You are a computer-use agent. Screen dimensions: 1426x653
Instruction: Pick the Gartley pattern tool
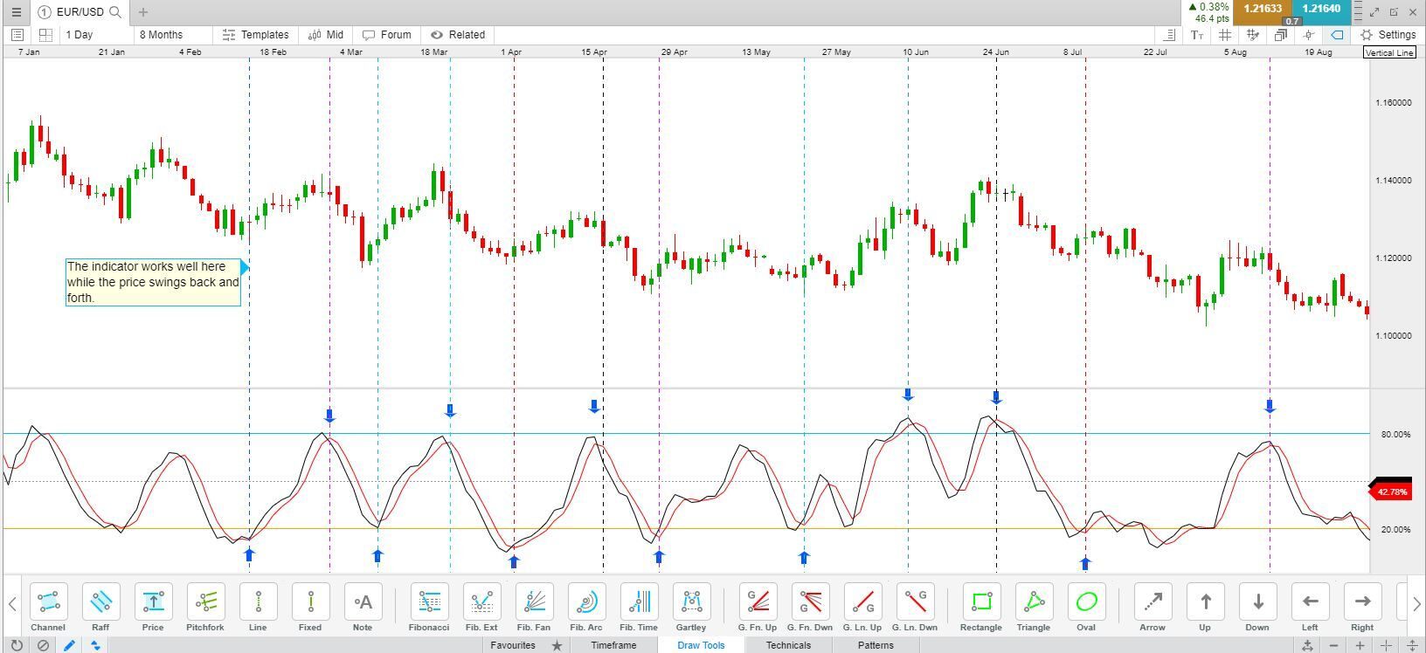691,601
